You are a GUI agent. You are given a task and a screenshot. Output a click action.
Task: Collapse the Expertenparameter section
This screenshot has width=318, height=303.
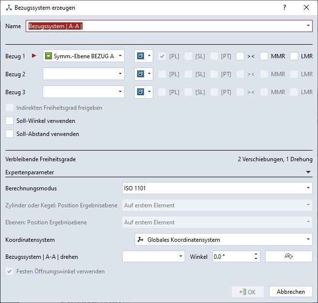click(x=308, y=172)
